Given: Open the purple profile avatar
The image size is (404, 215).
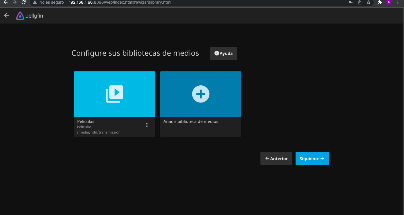Looking at the screenshot, I should coord(389,2).
